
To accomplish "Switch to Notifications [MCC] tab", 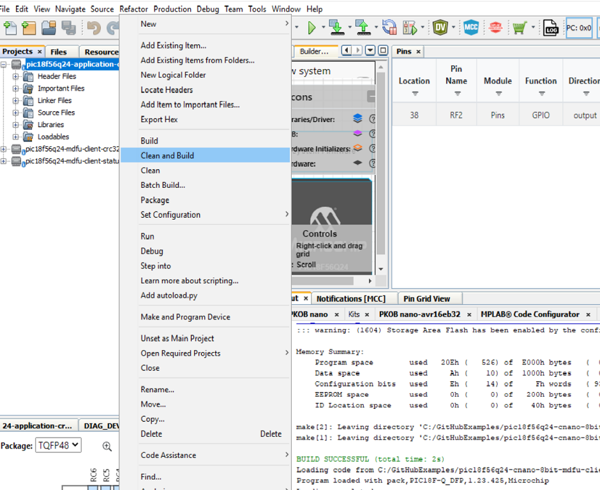I will [351, 299].
